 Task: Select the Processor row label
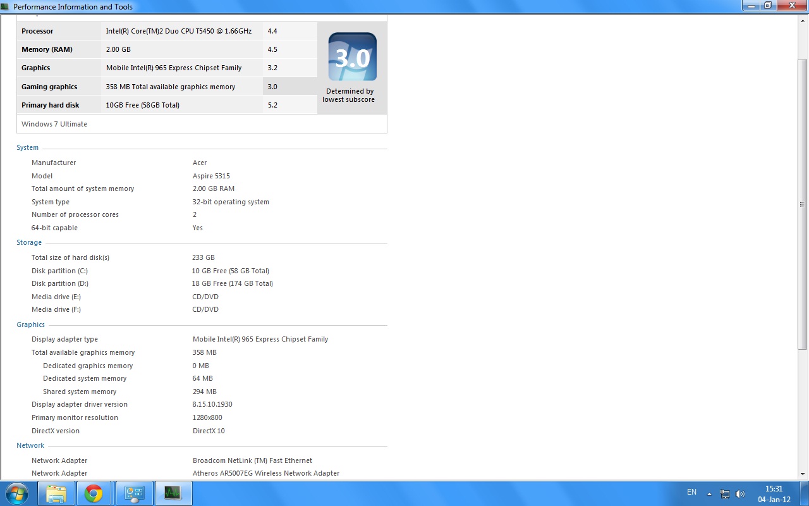37,31
